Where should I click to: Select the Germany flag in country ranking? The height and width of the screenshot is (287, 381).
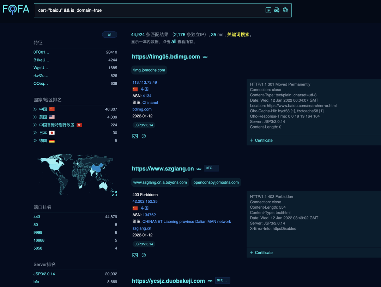point(52,140)
